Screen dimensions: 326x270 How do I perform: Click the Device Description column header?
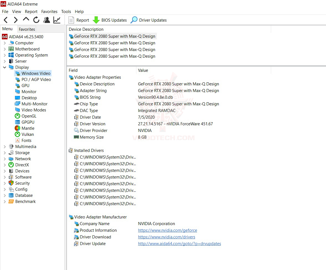click(169, 29)
